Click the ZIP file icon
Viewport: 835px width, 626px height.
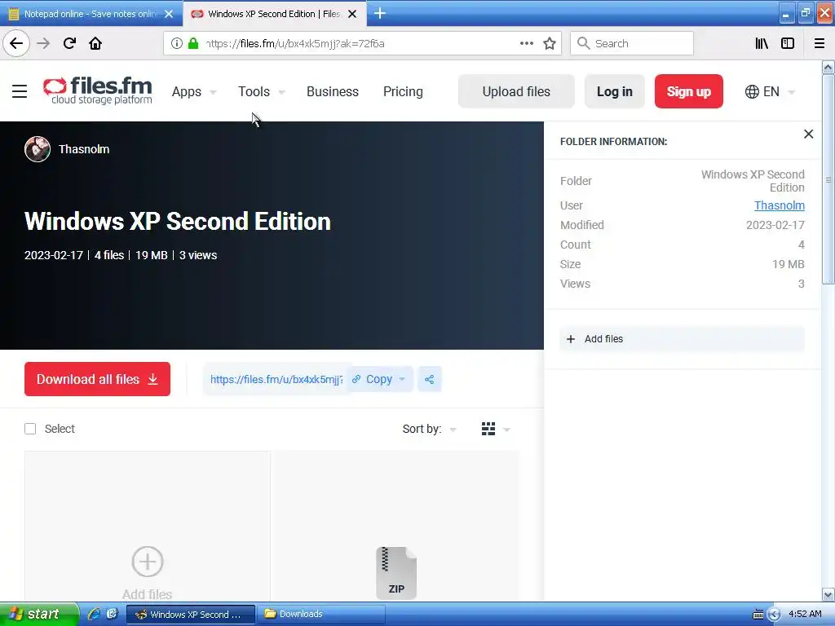[x=396, y=573]
